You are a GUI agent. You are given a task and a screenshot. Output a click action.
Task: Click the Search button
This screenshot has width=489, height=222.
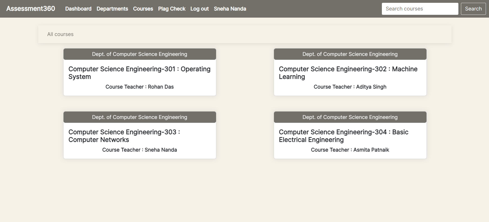[473, 9]
